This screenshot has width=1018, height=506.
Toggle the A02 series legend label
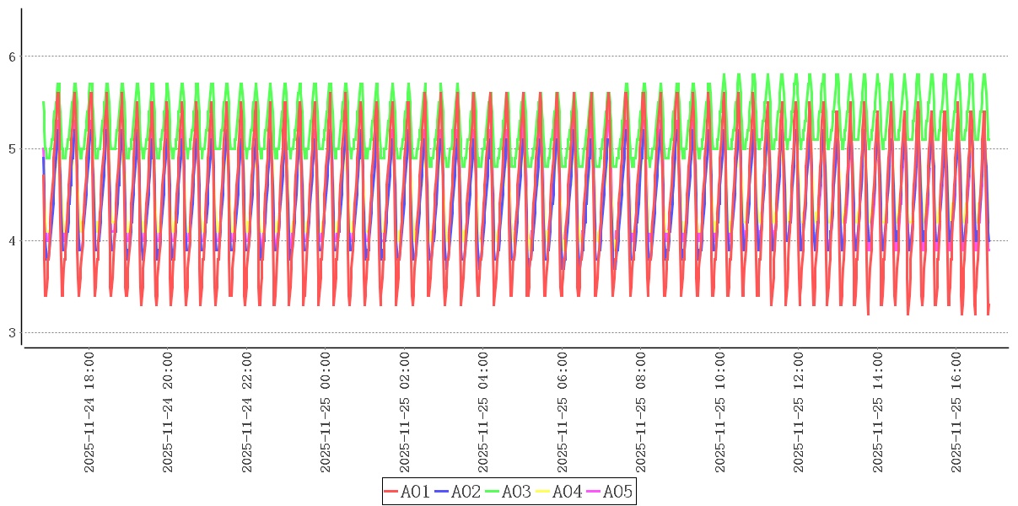coord(466,492)
